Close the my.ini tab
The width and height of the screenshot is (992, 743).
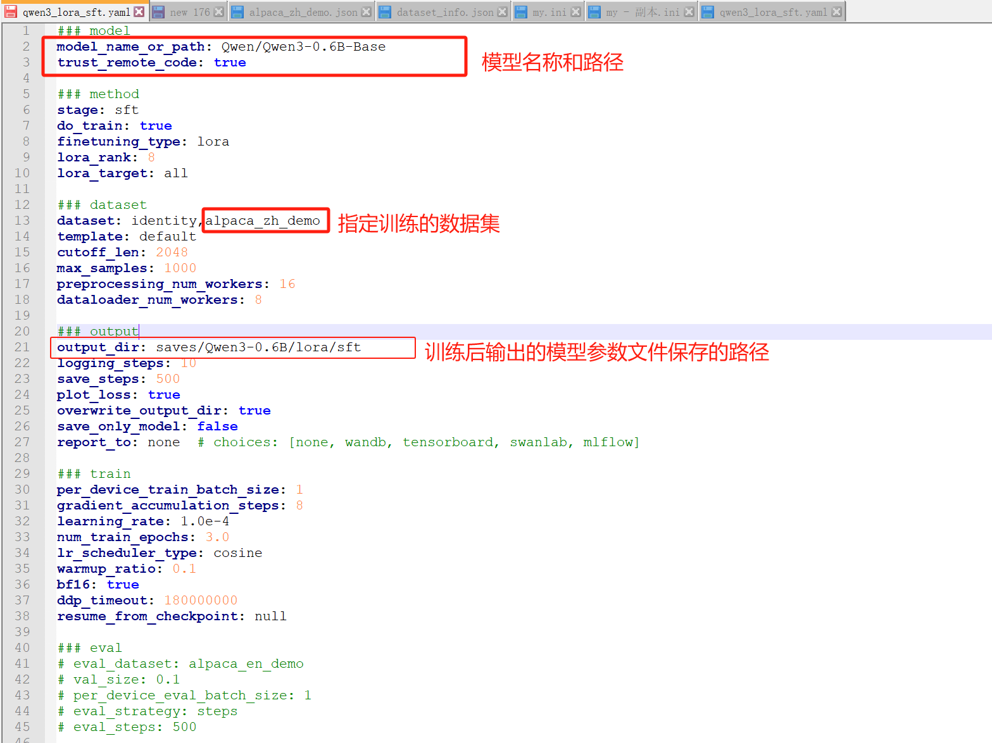pyautogui.click(x=575, y=12)
